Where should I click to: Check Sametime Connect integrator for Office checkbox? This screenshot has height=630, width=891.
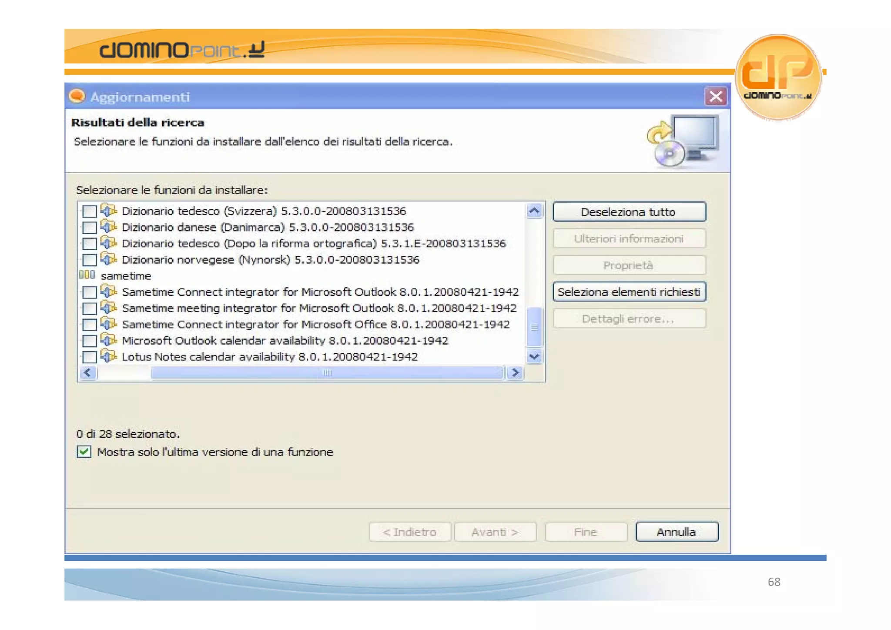coord(90,325)
